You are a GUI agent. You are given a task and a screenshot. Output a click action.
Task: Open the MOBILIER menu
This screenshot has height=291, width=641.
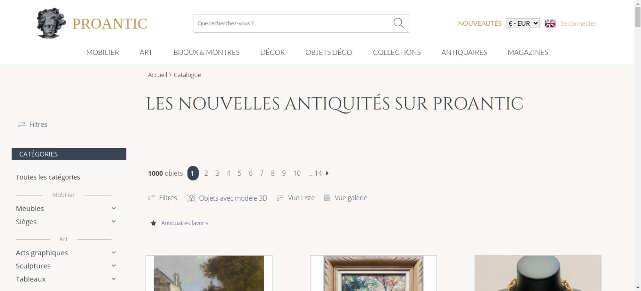tap(103, 52)
